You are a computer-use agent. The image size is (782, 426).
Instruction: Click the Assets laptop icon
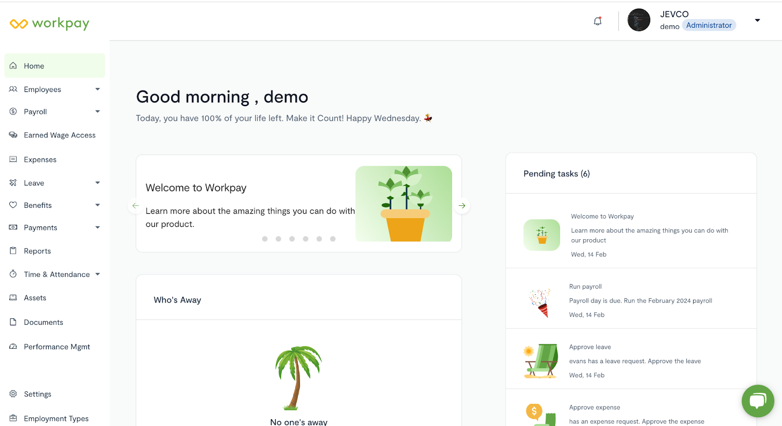point(13,297)
